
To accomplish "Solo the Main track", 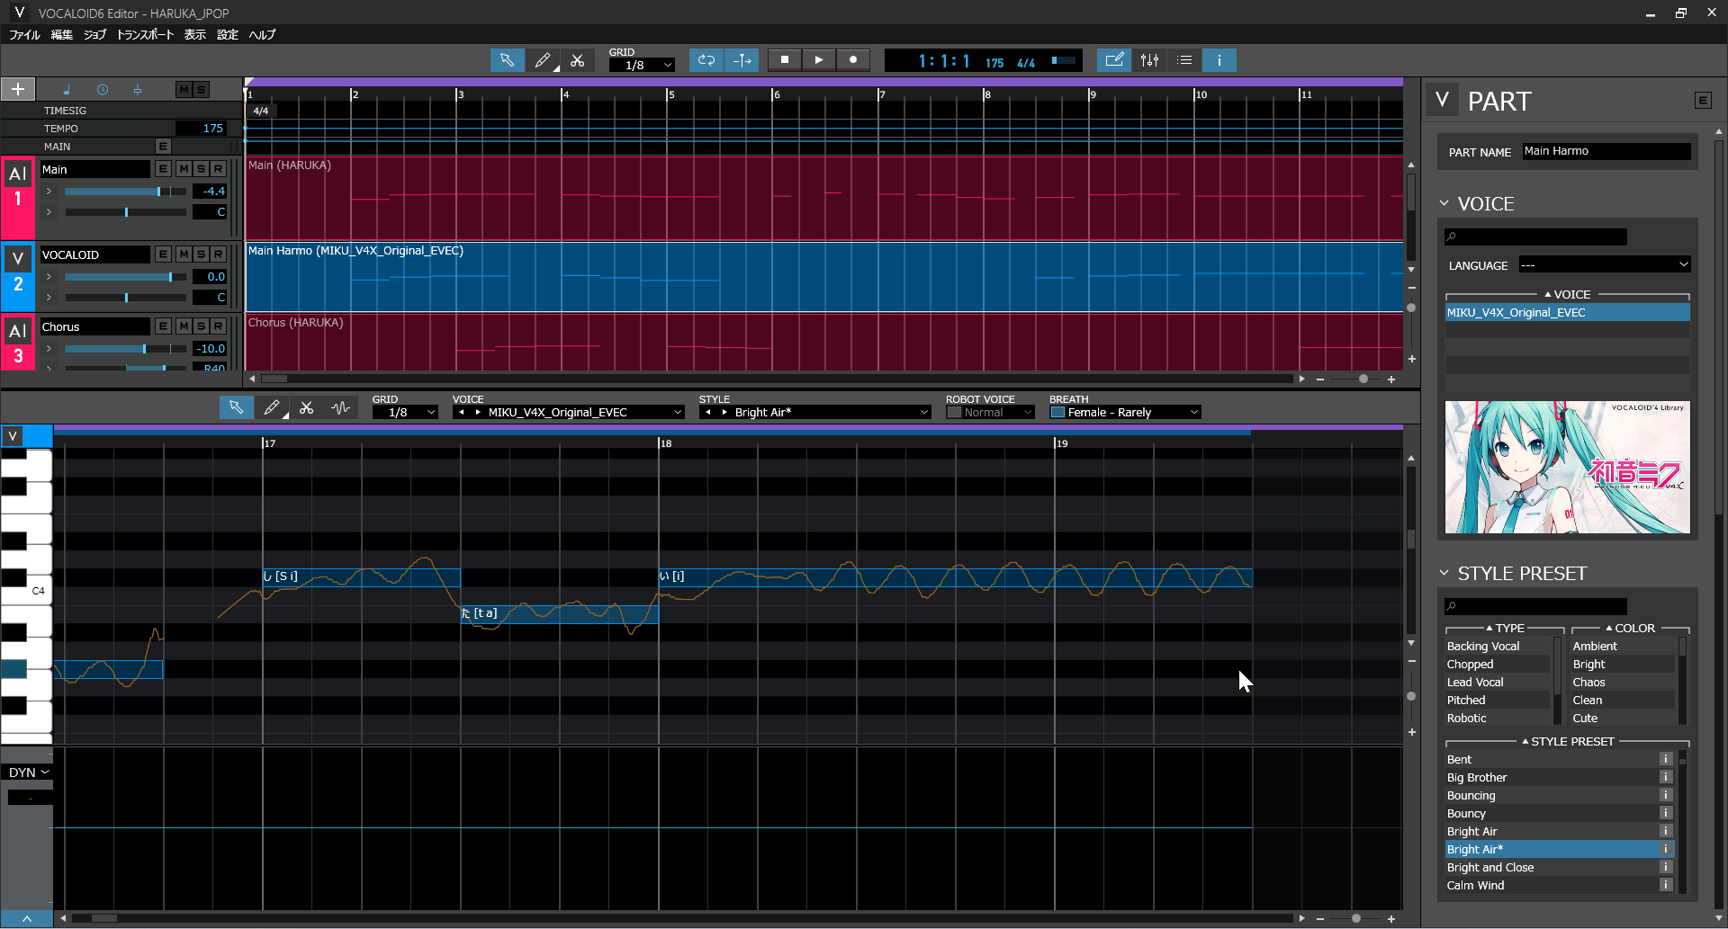I will (201, 169).
